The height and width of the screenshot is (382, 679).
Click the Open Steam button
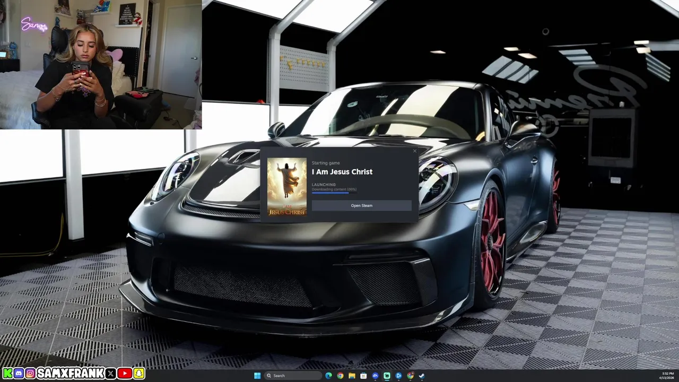(x=361, y=205)
